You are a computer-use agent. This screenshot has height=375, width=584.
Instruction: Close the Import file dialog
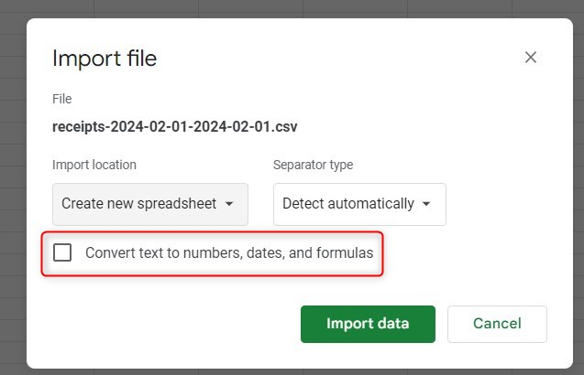tap(530, 58)
